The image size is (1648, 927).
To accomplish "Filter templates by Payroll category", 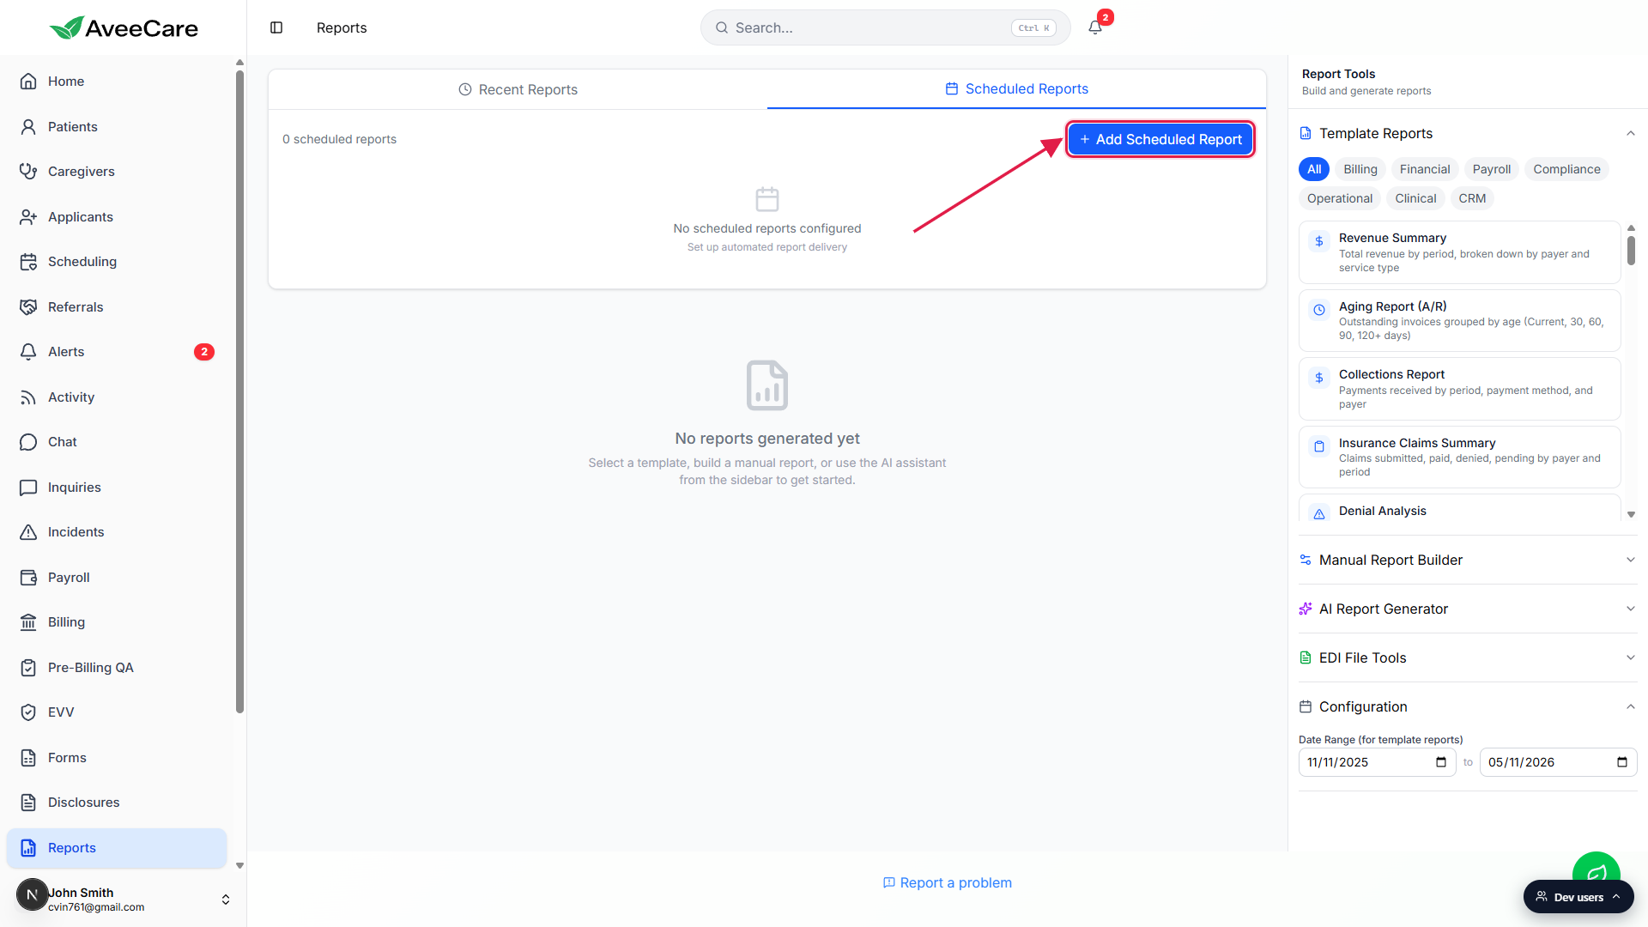I will tap(1492, 169).
